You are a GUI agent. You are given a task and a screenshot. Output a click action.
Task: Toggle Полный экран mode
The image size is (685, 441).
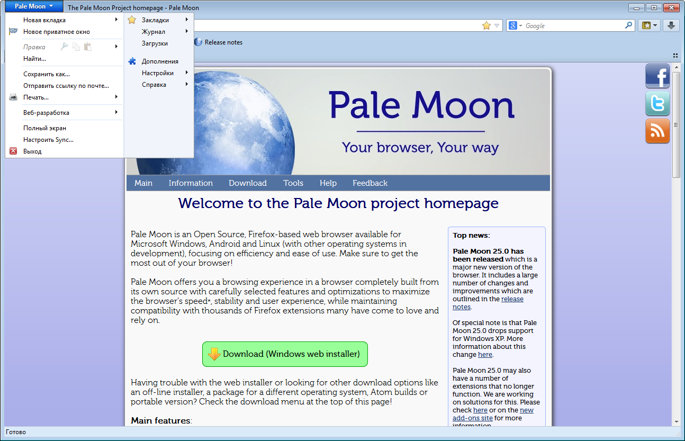coord(65,128)
